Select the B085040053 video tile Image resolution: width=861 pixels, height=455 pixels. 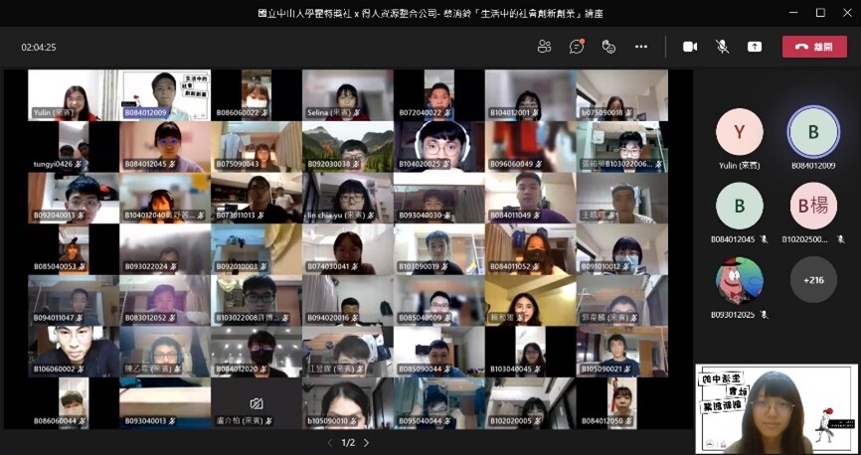[x=74, y=249]
